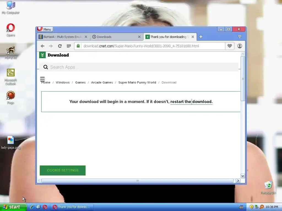Select the Microsoft Outlook desktop icon
282x211 pixels.
11,77
